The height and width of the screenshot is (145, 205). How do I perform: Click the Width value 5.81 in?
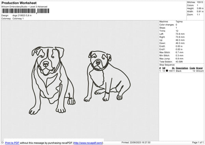(200, 12)
